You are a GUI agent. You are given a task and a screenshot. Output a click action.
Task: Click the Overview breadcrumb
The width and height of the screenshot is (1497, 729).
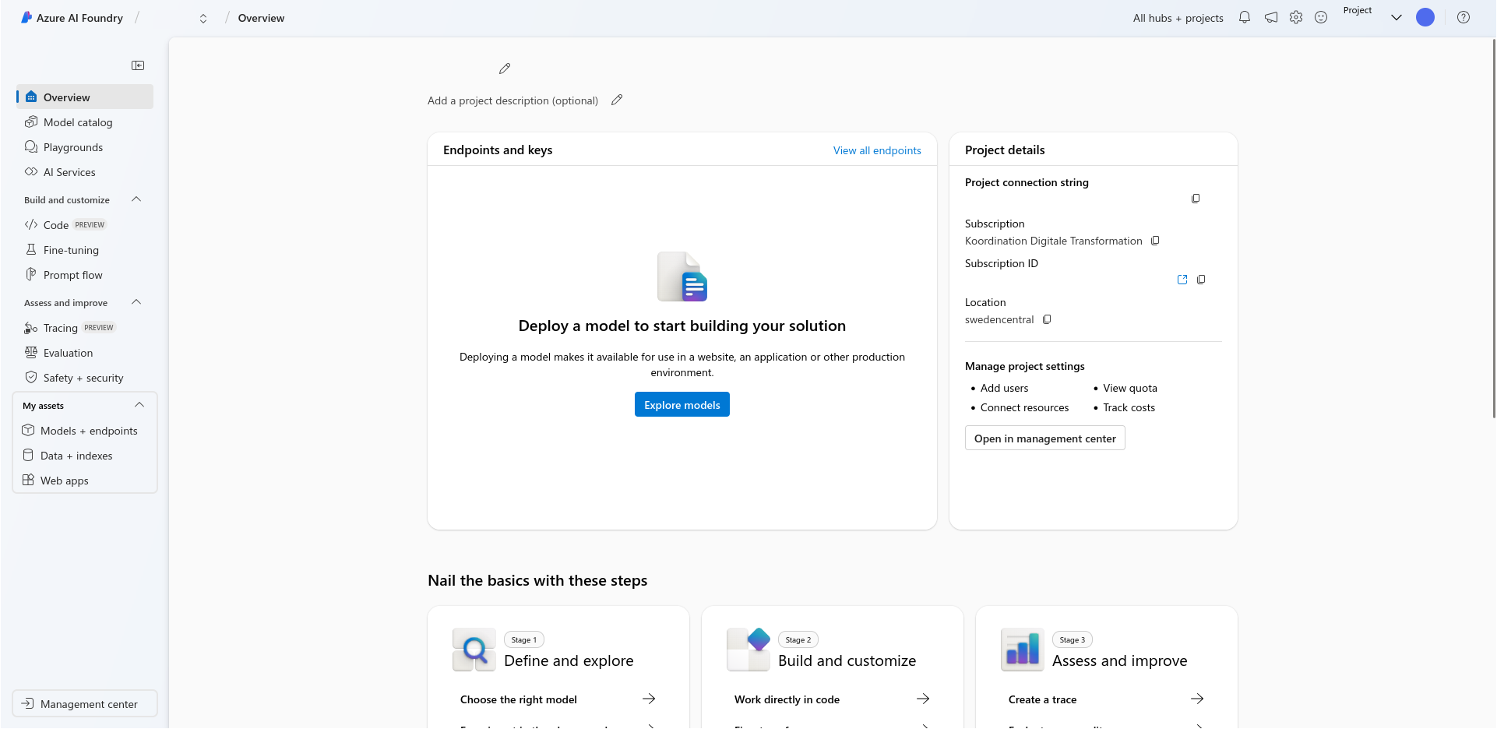click(261, 18)
